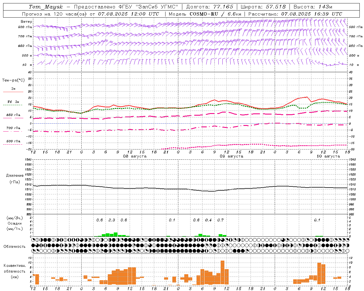Click the (мм/3ч.) units label
364x291 pixels.
pyautogui.click(x=15, y=218)
